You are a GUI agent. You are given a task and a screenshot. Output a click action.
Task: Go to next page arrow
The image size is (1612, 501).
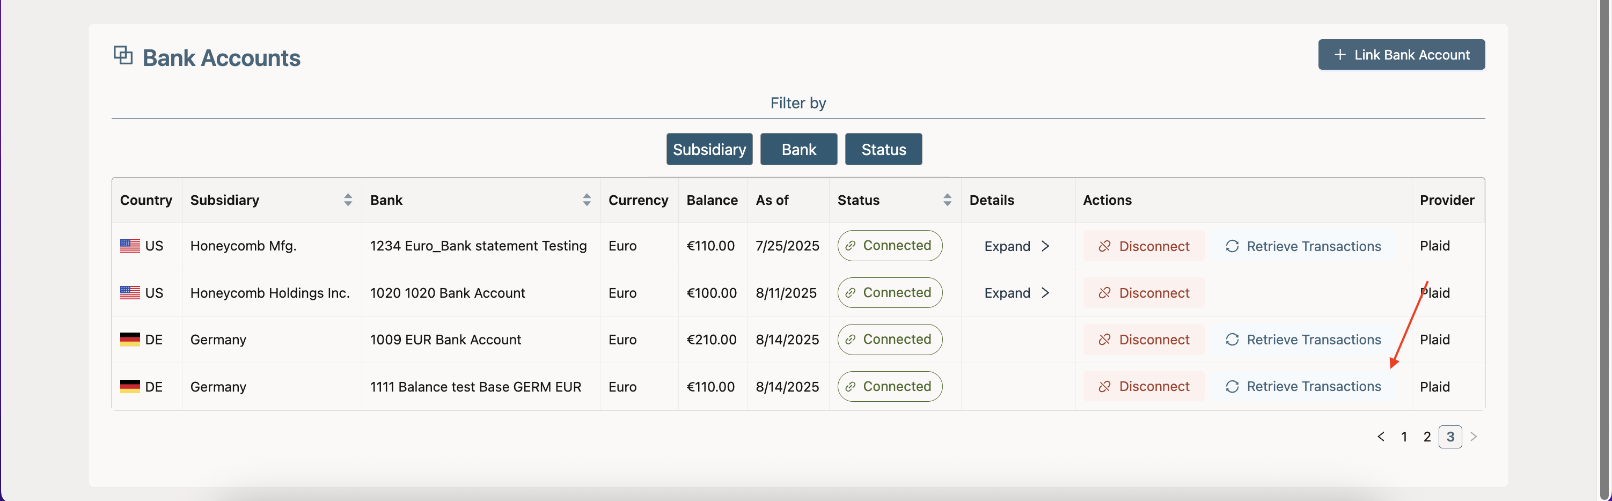(1473, 437)
